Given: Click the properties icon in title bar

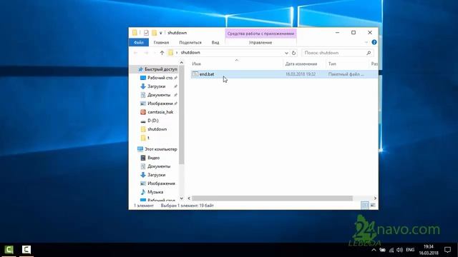Looking at the screenshot, I should pyautogui.click(x=146, y=33).
